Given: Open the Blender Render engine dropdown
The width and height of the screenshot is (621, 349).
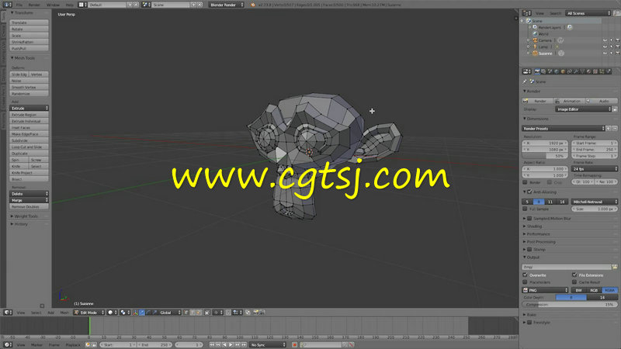Looking at the screenshot, I should pos(227,5).
